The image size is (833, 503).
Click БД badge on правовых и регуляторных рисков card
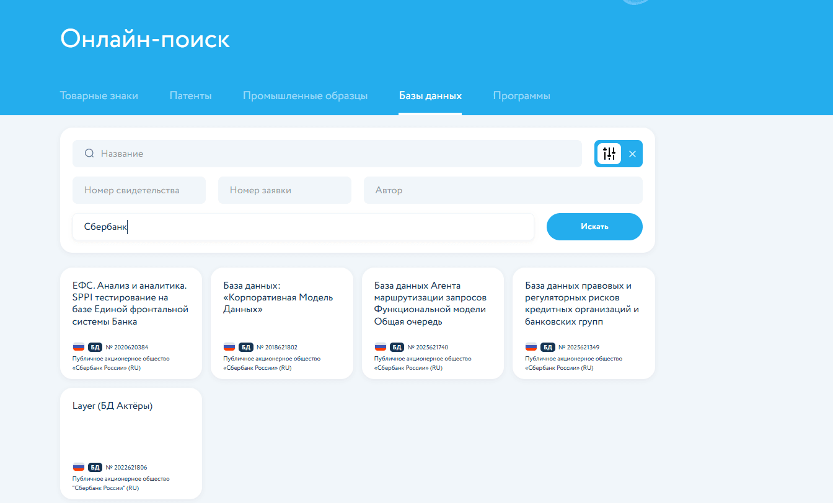pos(548,347)
